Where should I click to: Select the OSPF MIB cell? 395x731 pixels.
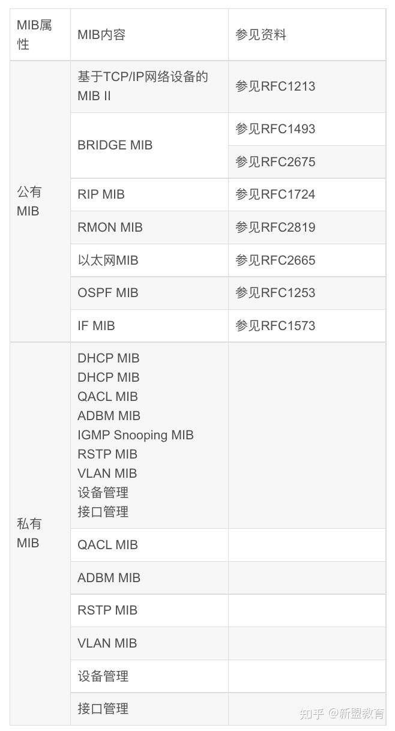point(107,293)
